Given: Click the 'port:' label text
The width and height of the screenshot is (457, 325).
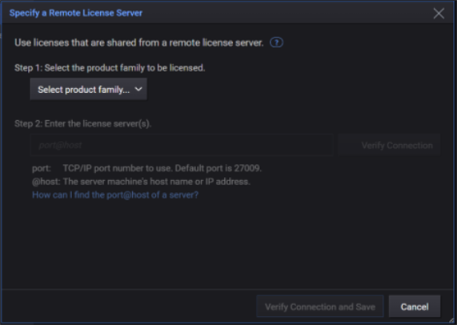Looking at the screenshot, I should coord(42,168).
